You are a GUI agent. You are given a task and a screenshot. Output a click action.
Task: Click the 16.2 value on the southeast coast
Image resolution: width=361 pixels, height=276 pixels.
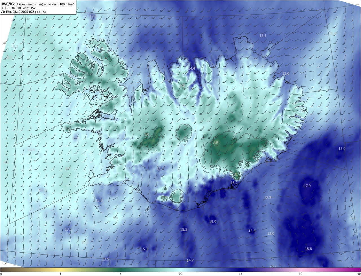[234, 183]
